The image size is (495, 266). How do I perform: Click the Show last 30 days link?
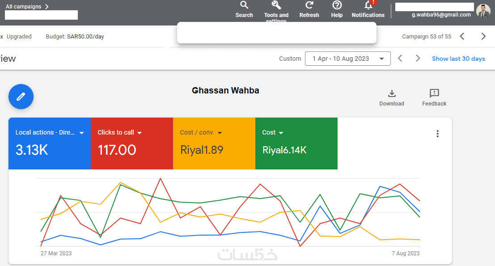pos(458,59)
